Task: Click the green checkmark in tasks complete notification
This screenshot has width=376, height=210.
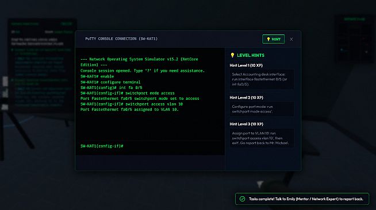Action: [x=242, y=199]
